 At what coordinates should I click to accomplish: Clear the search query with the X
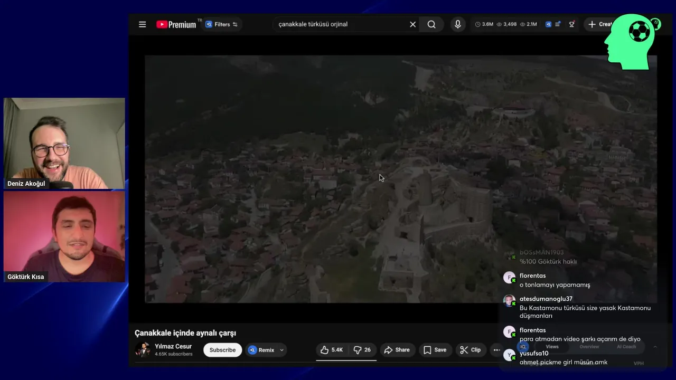(x=413, y=24)
